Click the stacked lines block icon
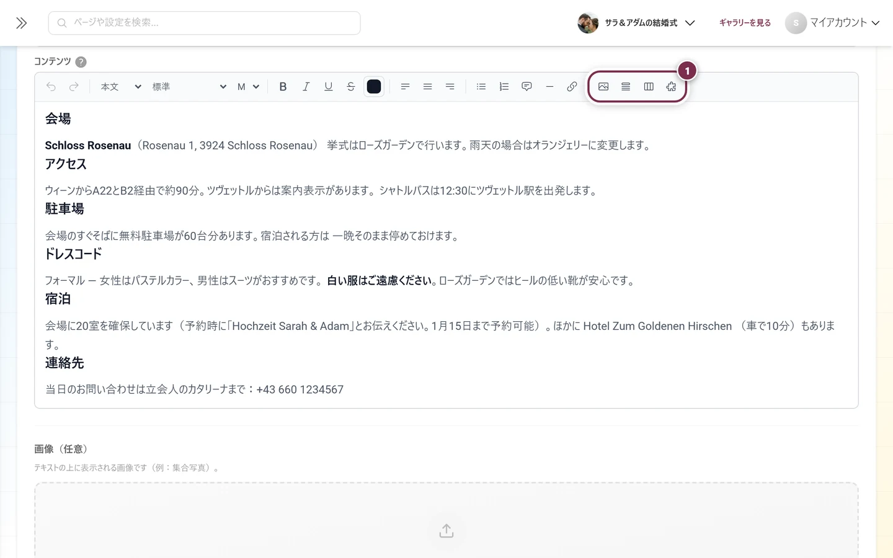This screenshot has height=558, width=893. [626, 87]
